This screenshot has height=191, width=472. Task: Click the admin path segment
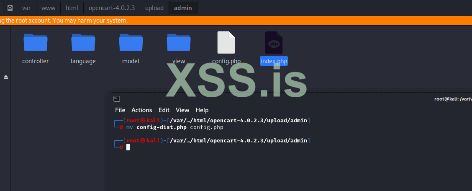183,8
